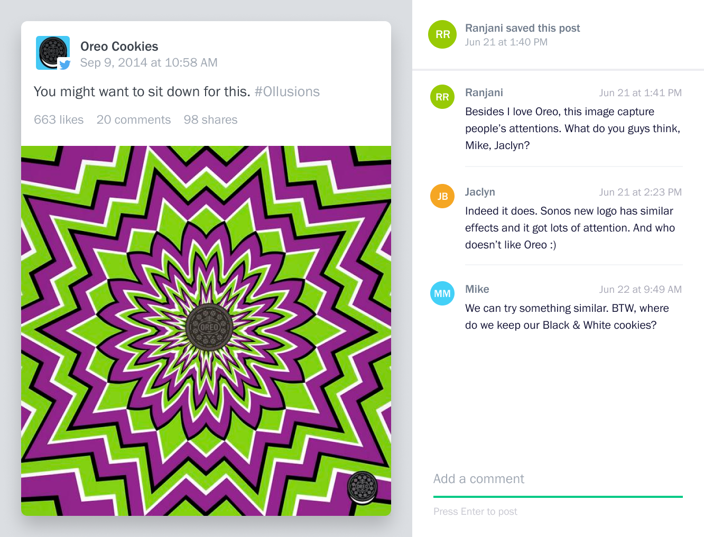Click the Oreo Cookies profile avatar
704x537 pixels.
(53, 53)
